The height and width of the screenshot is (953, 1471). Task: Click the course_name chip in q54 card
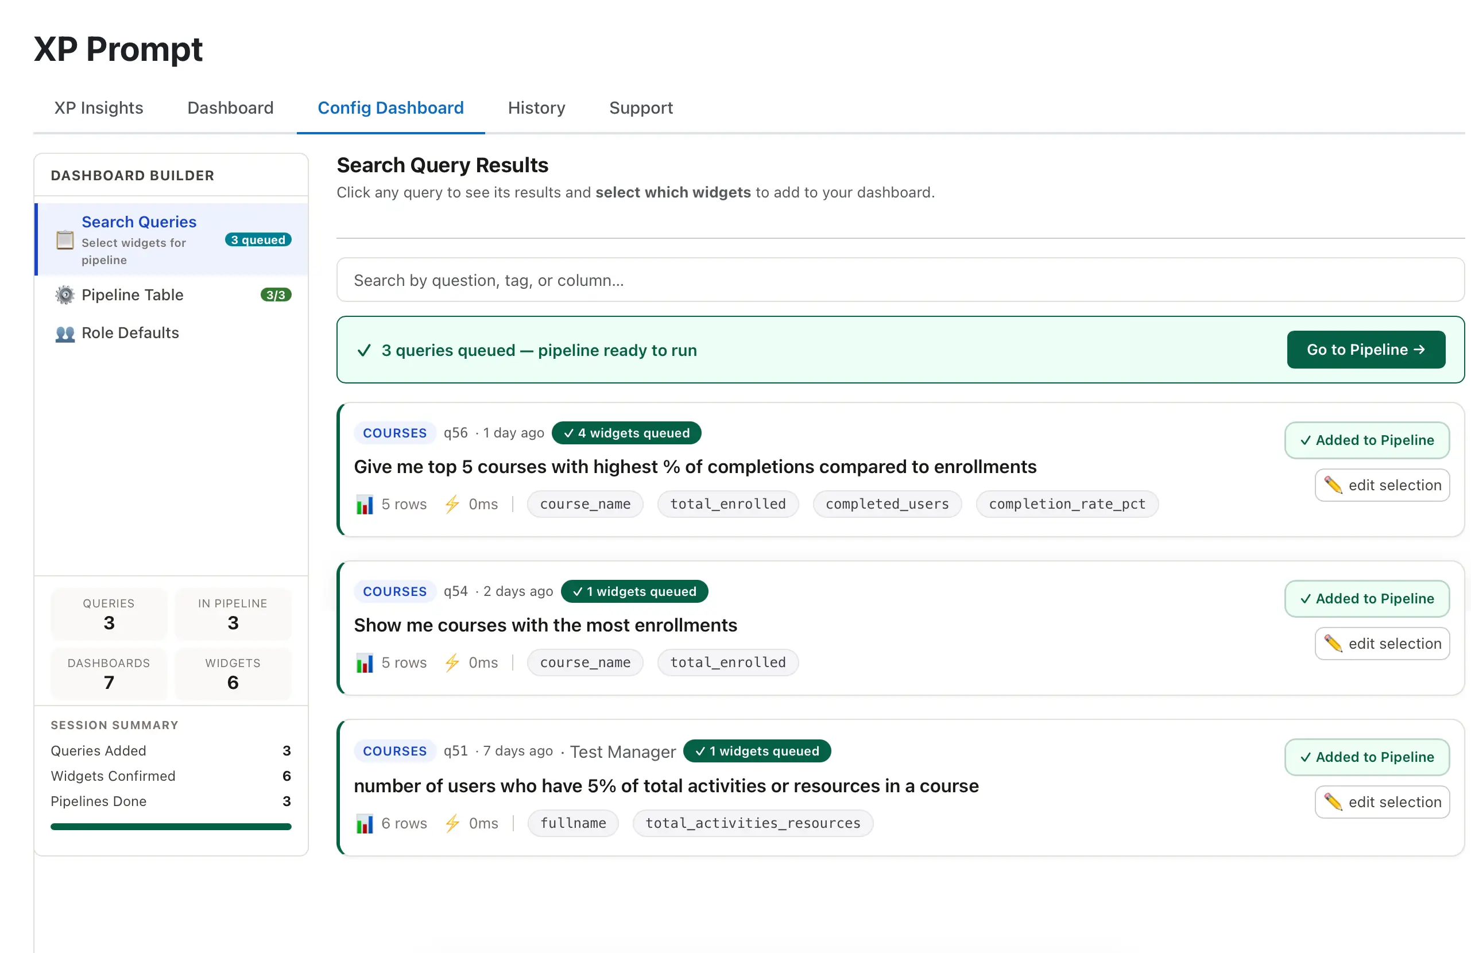point(584,663)
